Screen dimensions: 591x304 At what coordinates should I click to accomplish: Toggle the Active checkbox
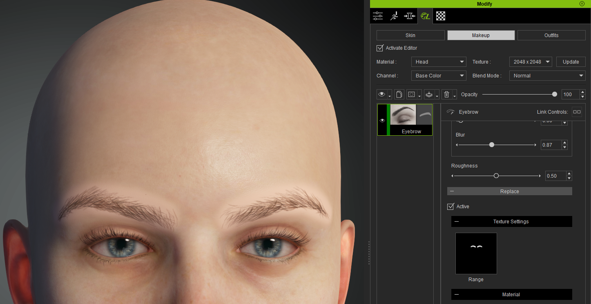tap(450, 207)
